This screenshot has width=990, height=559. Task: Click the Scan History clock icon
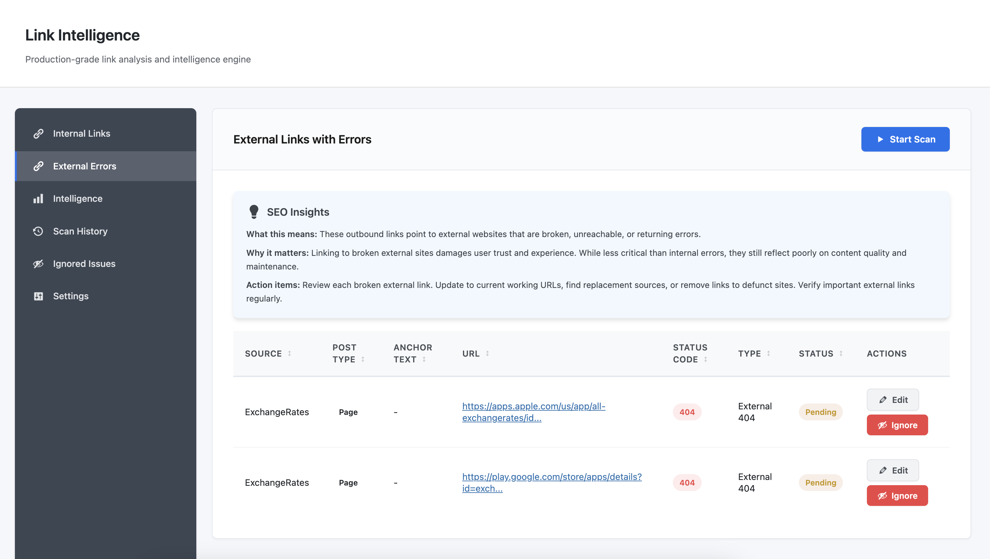[38, 231]
